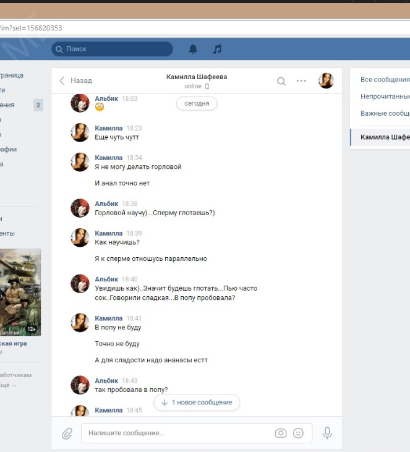
Task: Open the game advertisement thumbnail in sidebar
Action: [20, 292]
